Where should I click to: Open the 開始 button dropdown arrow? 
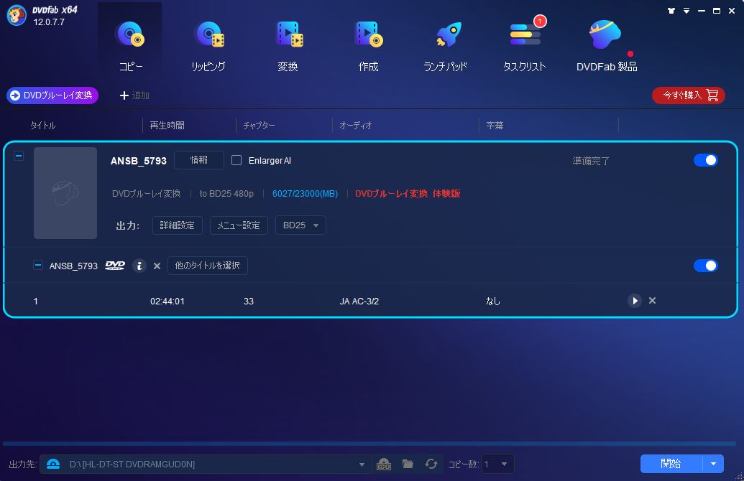click(713, 464)
